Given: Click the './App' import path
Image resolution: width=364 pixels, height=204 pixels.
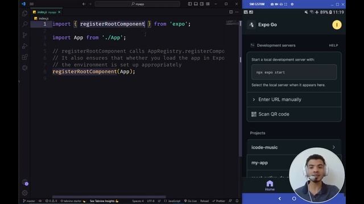Looking at the screenshot, I should point(113,38).
